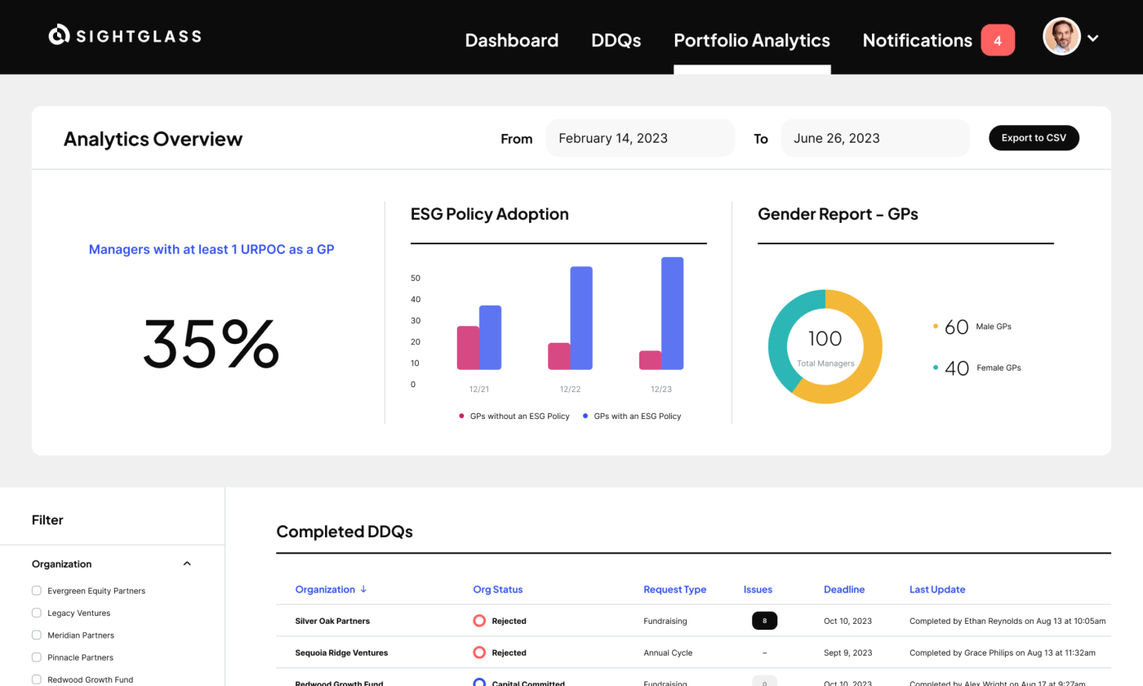Click the Rejected status icon for Sequoia Ridge Ventures
Image resolution: width=1143 pixels, height=686 pixels.
479,653
